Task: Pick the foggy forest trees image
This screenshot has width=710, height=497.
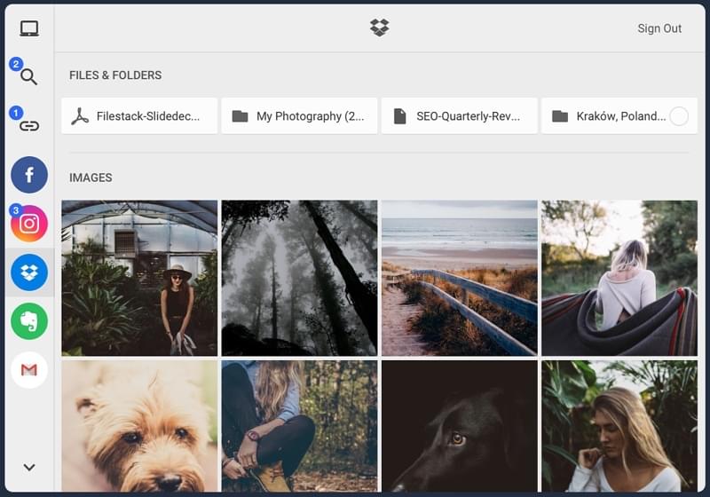Action: (299, 278)
